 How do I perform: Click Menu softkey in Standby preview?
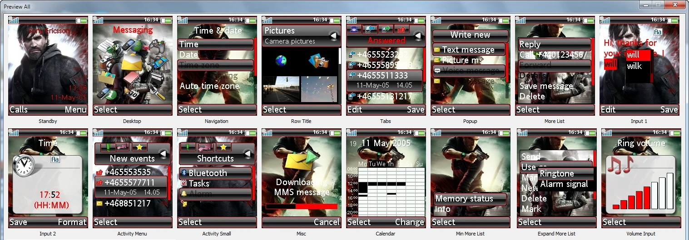click(75, 109)
